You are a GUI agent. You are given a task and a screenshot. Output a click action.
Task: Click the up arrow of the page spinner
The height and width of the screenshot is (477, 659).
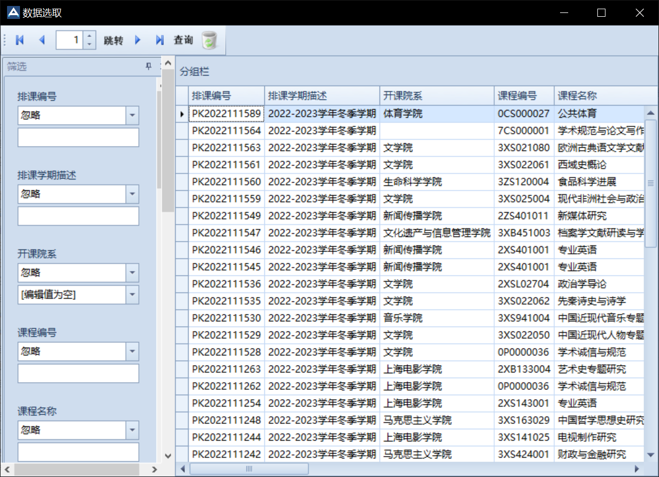pos(89,36)
